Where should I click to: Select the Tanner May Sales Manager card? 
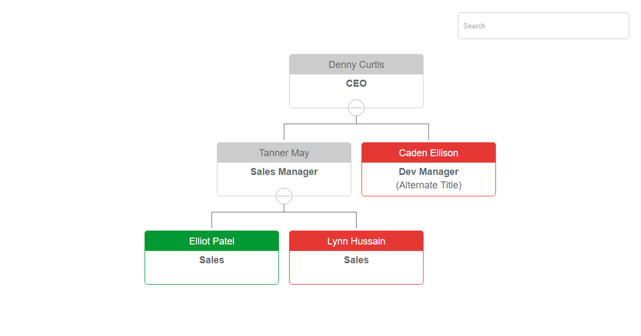[284, 169]
